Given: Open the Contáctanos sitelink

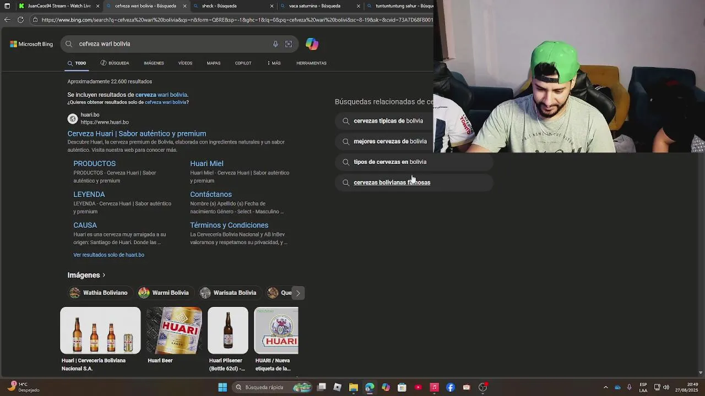Looking at the screenshot, I should (x=211, y=194).
